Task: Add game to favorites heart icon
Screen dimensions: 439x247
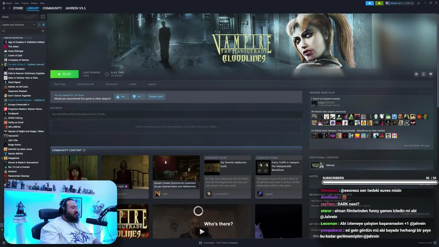Action: pos(431,74)
